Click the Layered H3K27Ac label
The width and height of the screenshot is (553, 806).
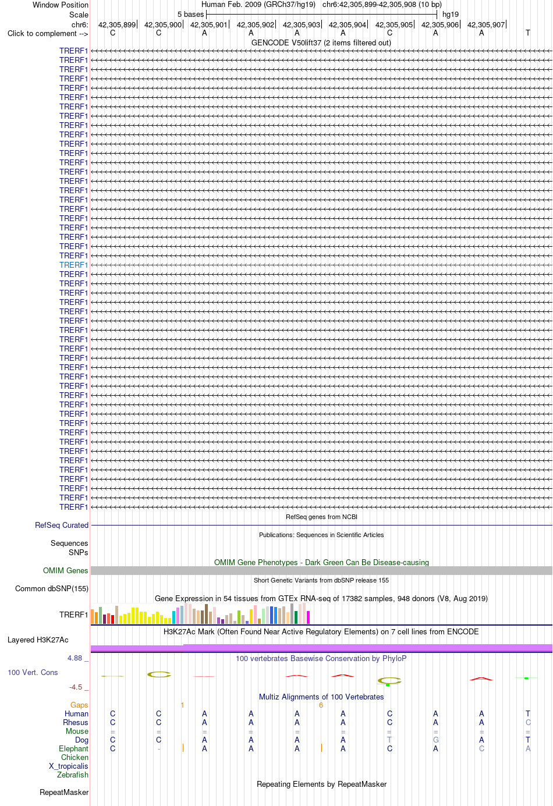pyautogui.click(x=38, y=640)
